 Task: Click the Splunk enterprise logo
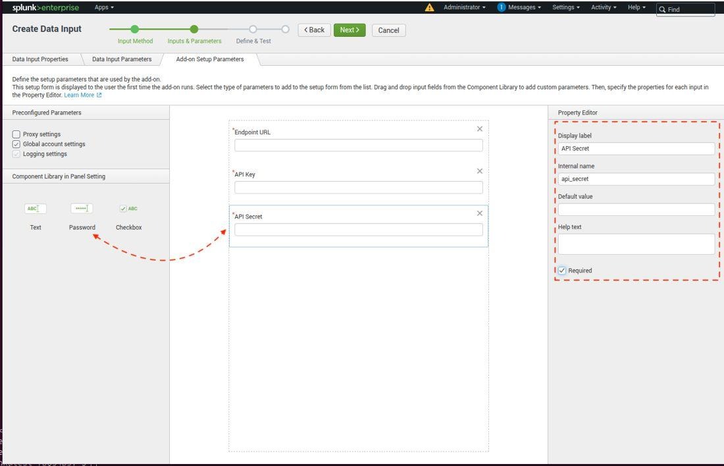[45, 7]
